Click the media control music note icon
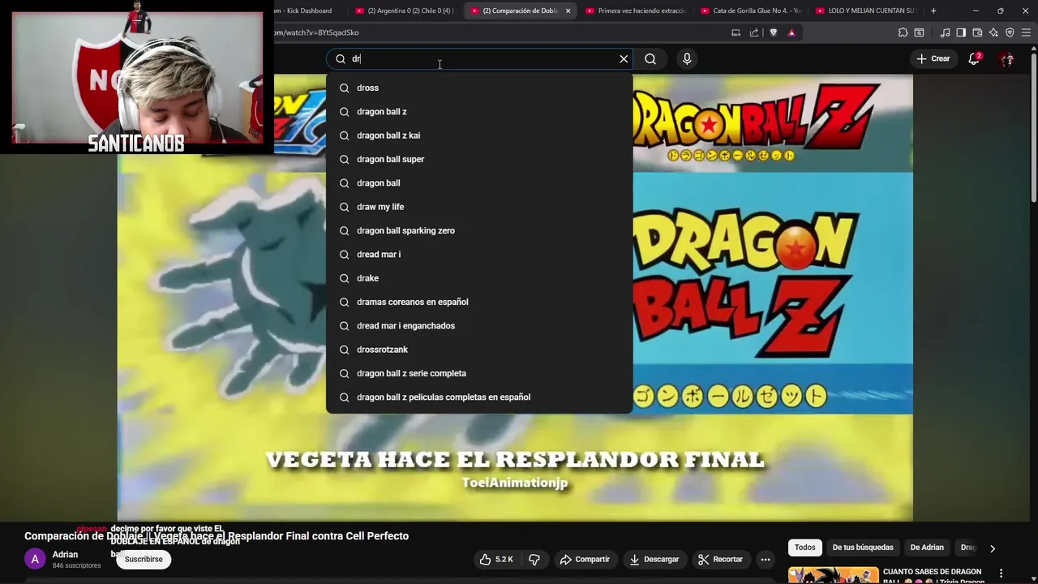 point(945,32)
